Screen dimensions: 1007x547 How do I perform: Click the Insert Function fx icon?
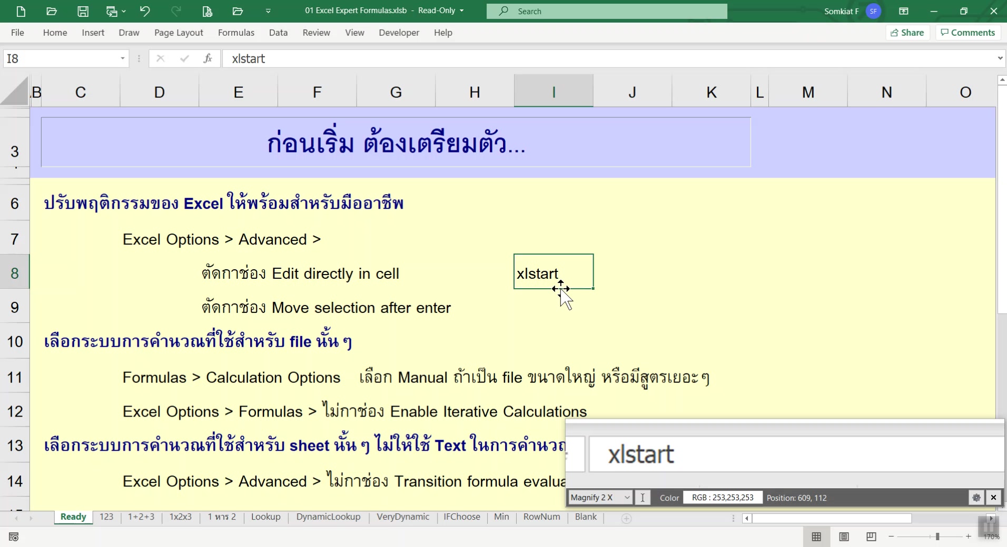[208, 58]
